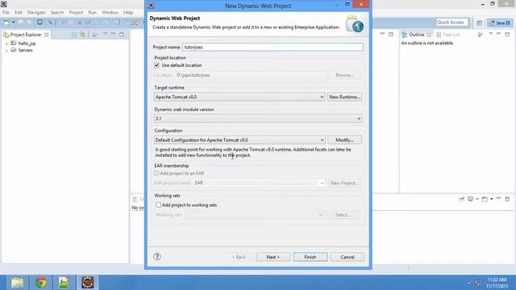Open Project Explorer view menu triangle
Viewport: 516px width, 290px height.
click(106, 34)
